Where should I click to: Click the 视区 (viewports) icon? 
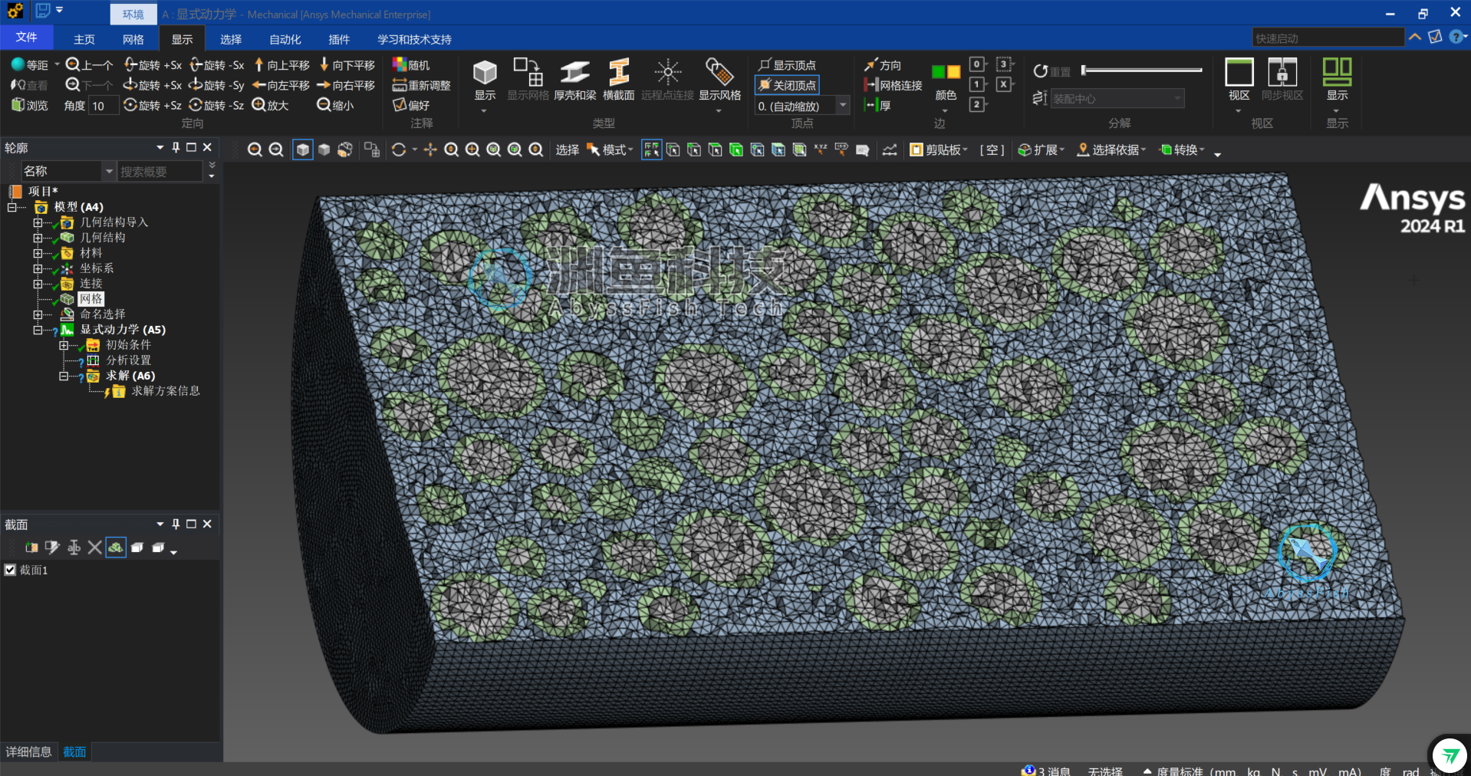(x=1239, y=73)
